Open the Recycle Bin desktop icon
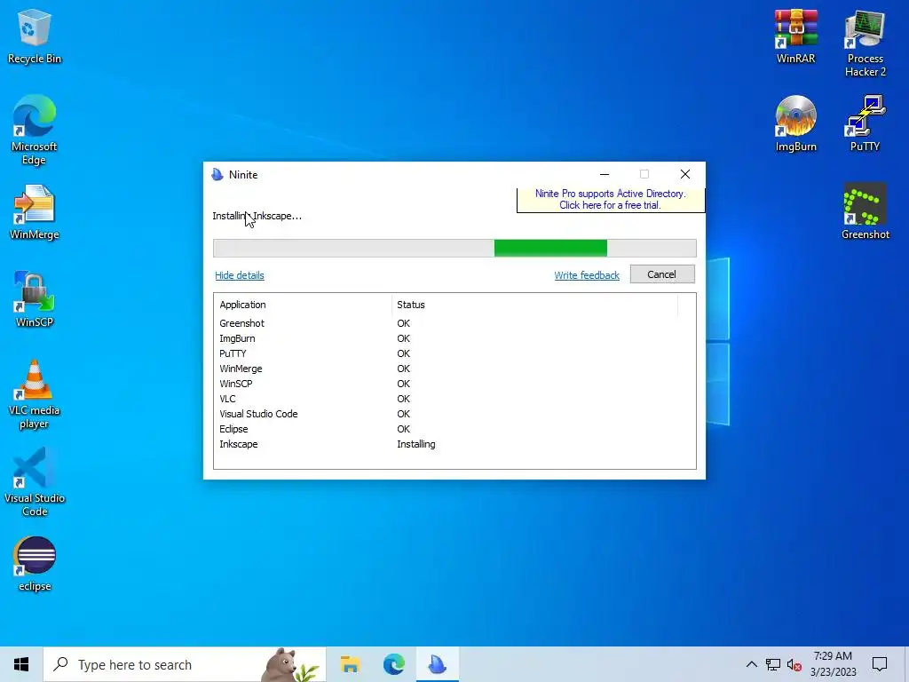 click(x=35, y=37)
